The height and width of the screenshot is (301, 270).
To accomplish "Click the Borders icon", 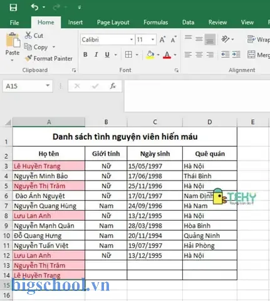I will coord(128,55).
